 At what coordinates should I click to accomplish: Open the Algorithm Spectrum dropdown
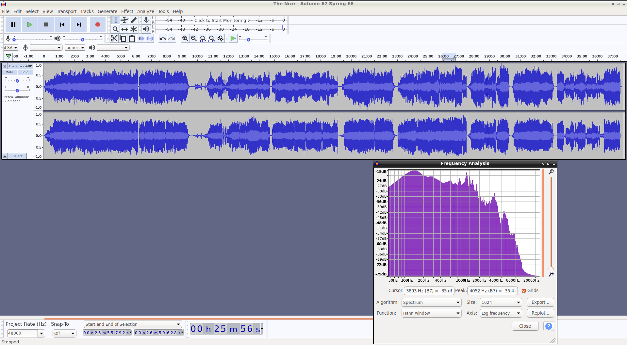pyautogui.click(x=431, y=302)
